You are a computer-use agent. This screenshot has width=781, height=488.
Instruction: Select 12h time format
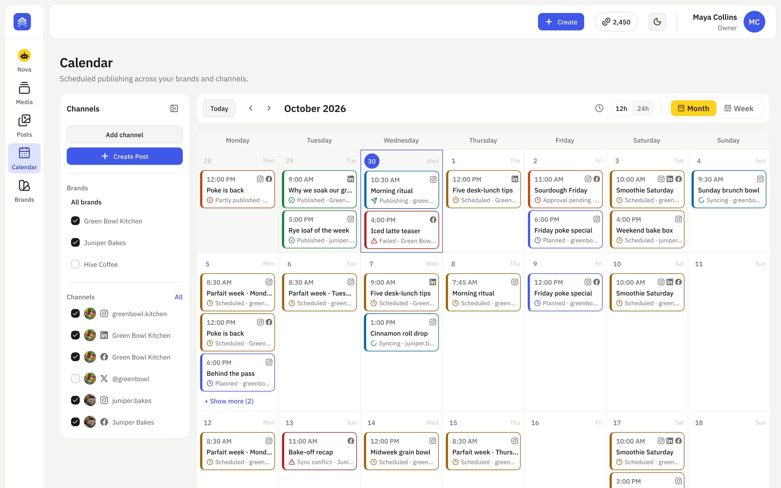pos(621,108)
